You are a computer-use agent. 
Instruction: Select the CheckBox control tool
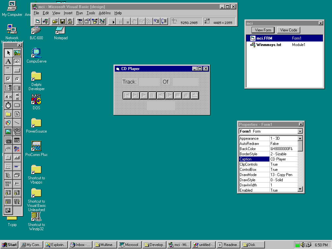pos(8,79)
